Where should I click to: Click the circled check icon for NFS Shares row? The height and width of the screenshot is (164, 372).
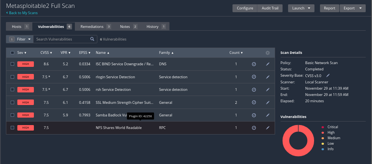(x=254, y=128)
